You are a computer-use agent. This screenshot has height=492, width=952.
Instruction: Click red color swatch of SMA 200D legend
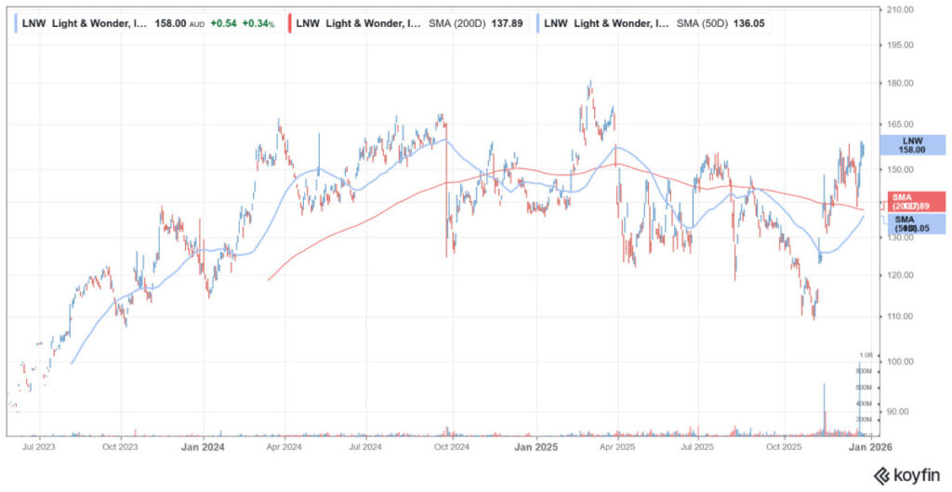pyautogui.click(x=291, y=21)
